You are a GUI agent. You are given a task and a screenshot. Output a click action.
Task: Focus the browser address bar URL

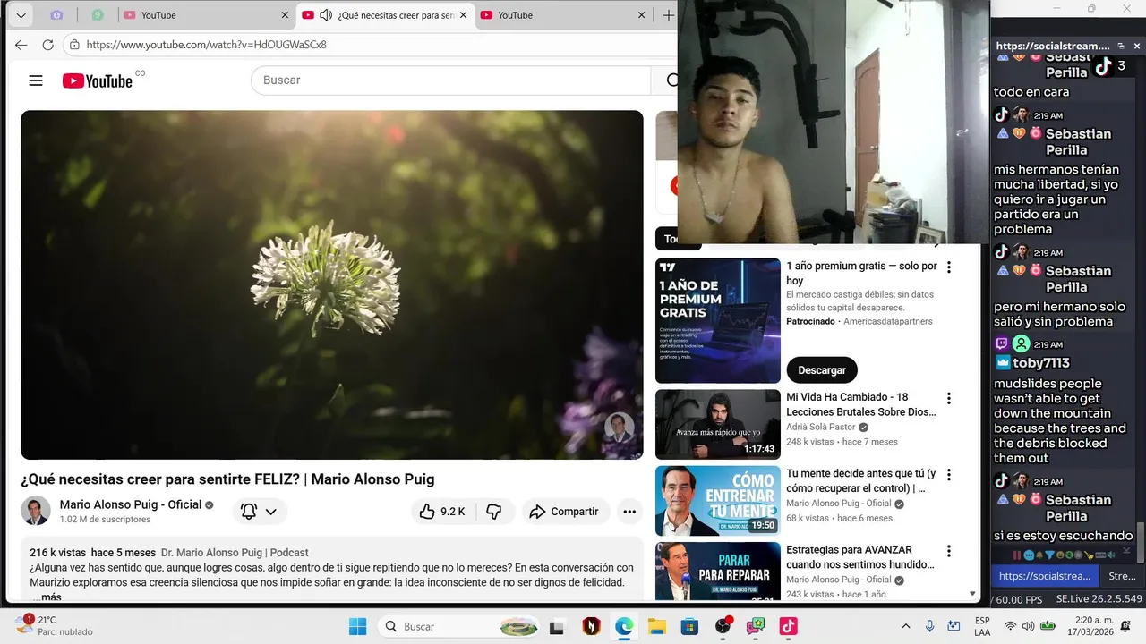pos(206,45)
